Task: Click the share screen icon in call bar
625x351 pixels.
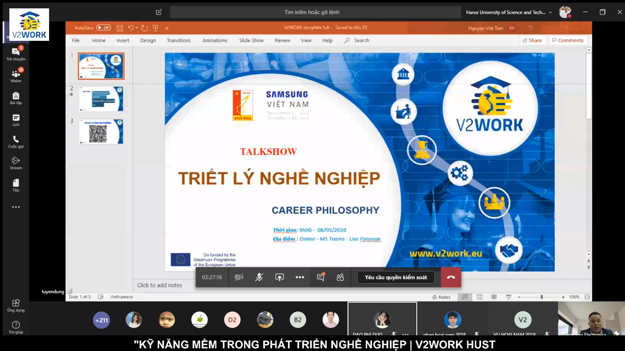Action: (279, 277)
